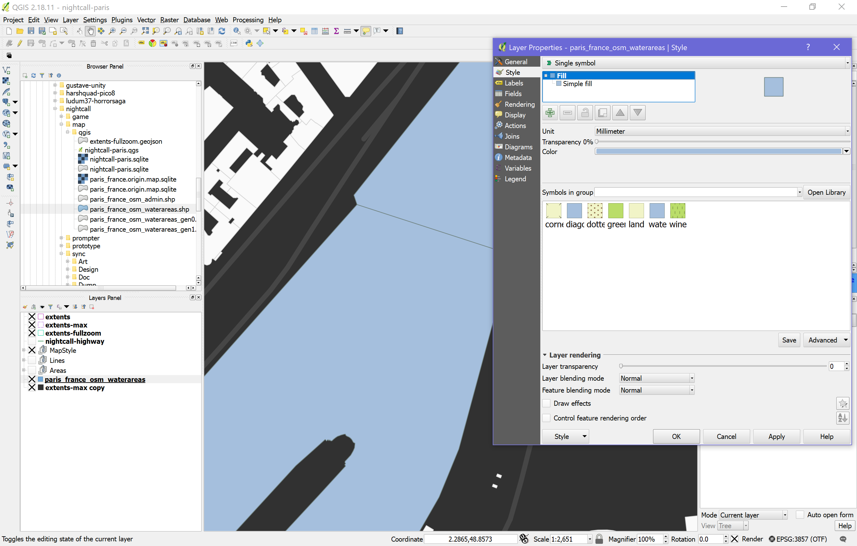Screen dimensions: 857x546
Task: Click the Open Library button
Action: (826, 192)
